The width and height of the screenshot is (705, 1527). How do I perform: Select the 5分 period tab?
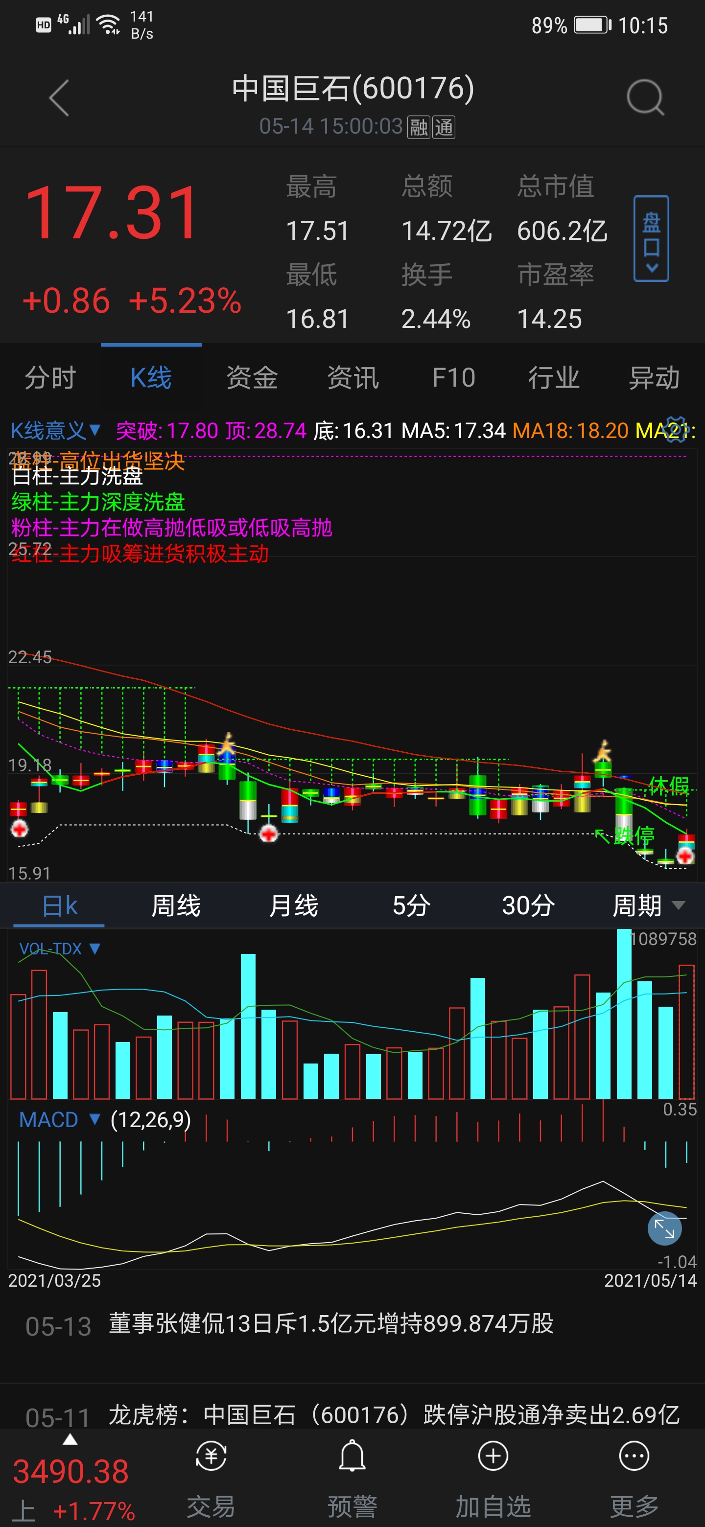click(x=411, y=906)
